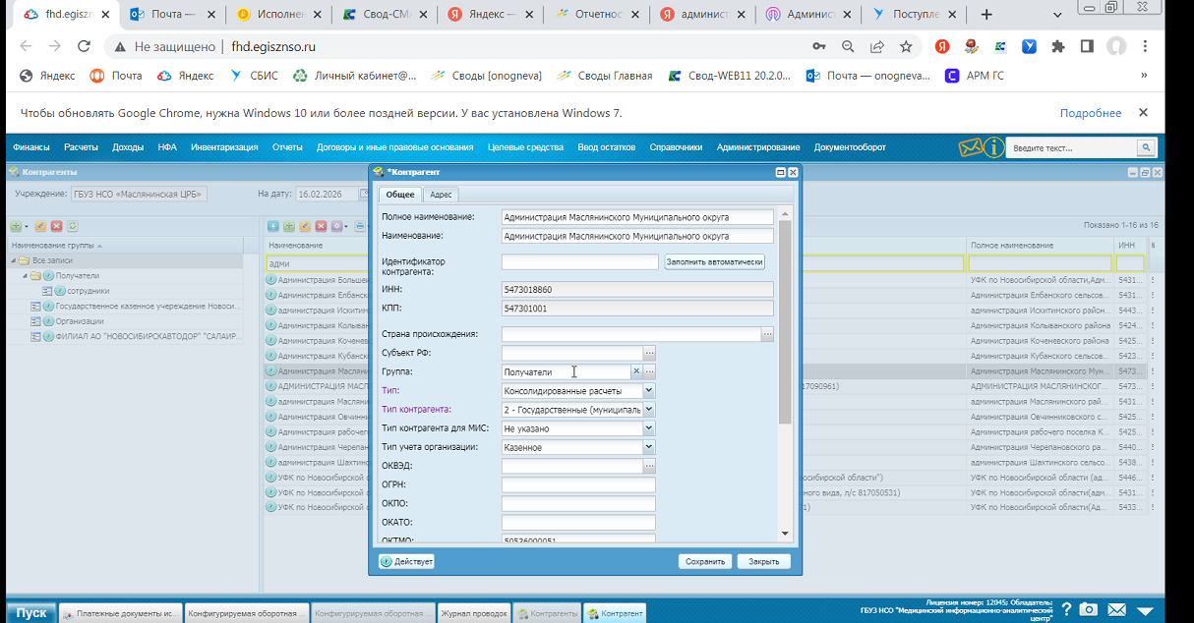Collapse the Все записи tree node

14,260
